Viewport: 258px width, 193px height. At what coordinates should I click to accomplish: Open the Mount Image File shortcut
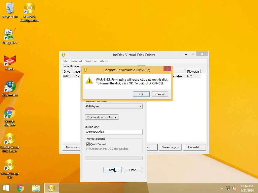click(x=10, y=169)
